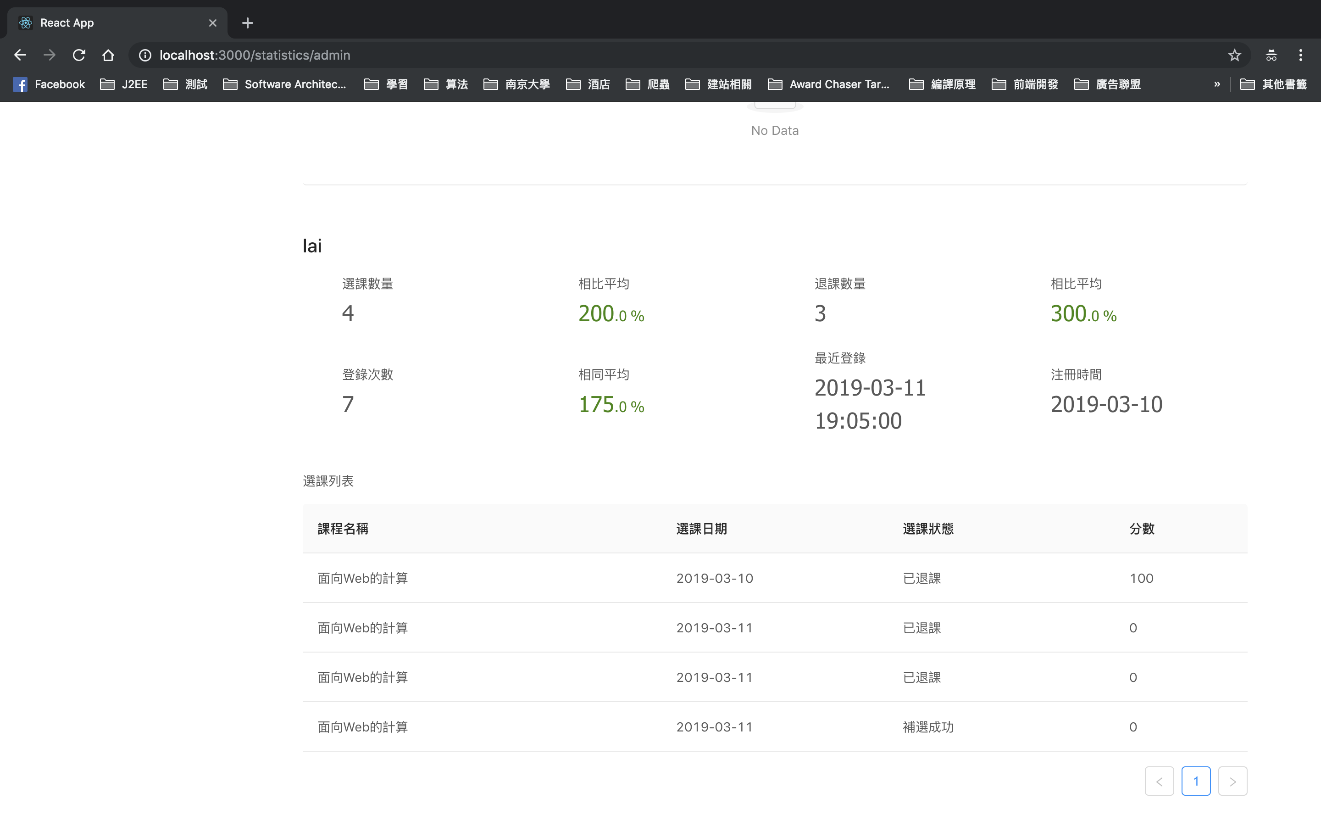
Task: Click the incognito icon in toolbar
Action: click(1271, 55)
